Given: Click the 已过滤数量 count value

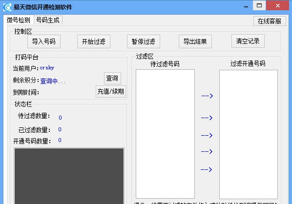Looking at the screenshot, I should click(x=60, y=129).
